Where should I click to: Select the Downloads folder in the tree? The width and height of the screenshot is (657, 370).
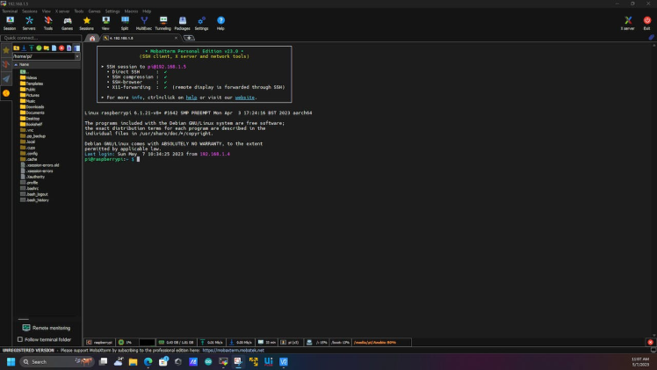coord(35,106)
